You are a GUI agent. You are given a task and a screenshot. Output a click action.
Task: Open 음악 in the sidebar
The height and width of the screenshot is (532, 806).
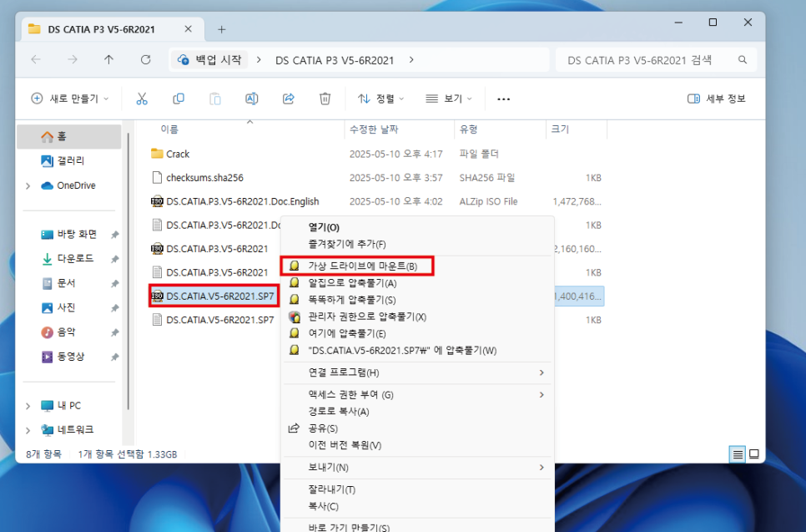[x=66, y=332]
